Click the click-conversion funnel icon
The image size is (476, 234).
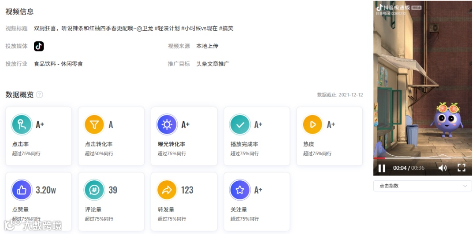(x=94, y=124)
